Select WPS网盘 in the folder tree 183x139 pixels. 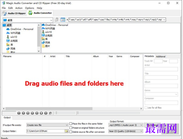[13, 33]
